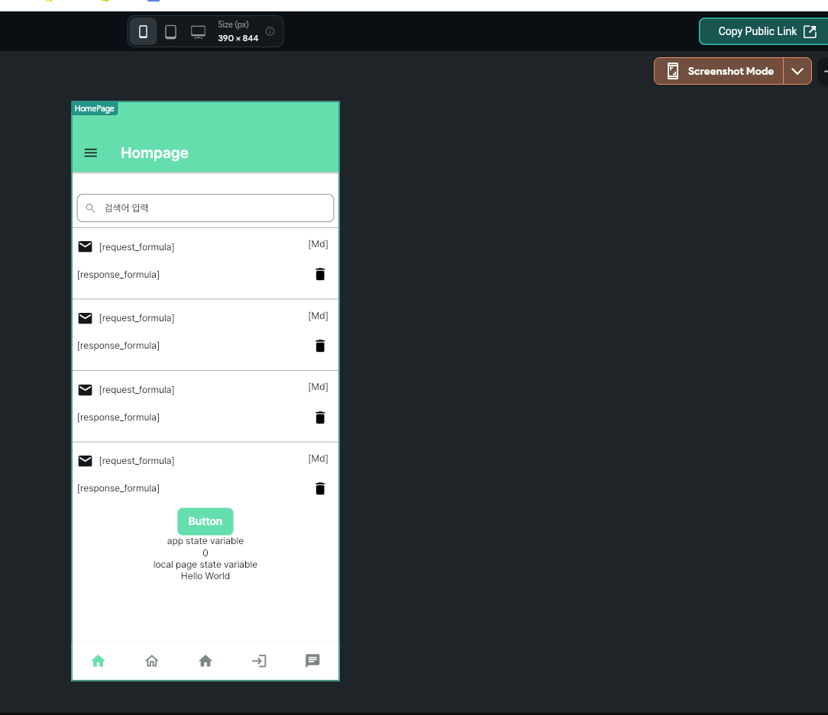Delete the fourth item using trash icon
Screen dimensions: 828x715
[320, 488]
